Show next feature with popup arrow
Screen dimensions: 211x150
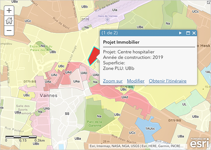(x=180, y=33)
